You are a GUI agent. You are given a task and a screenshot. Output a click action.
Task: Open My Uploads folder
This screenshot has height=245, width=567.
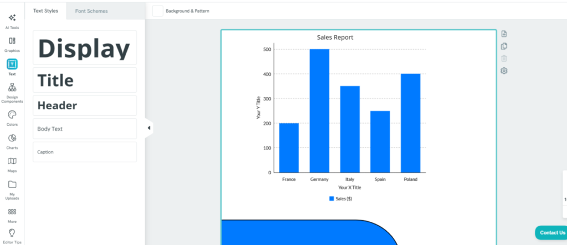[x=12, y=188]
